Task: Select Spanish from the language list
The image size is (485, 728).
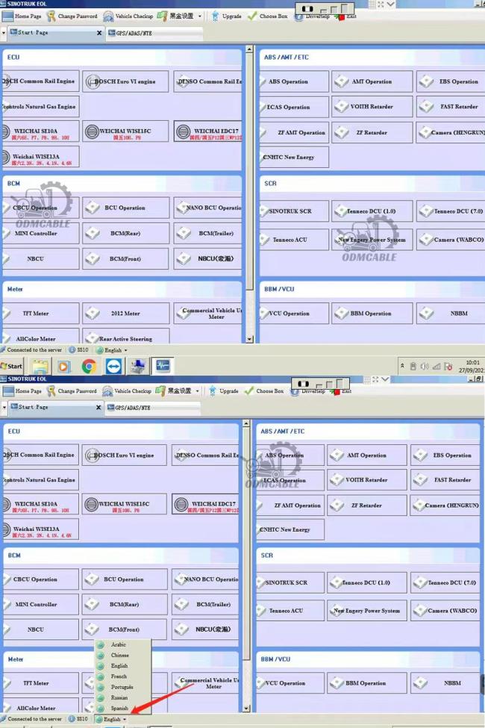Action: tap(119, 708)
